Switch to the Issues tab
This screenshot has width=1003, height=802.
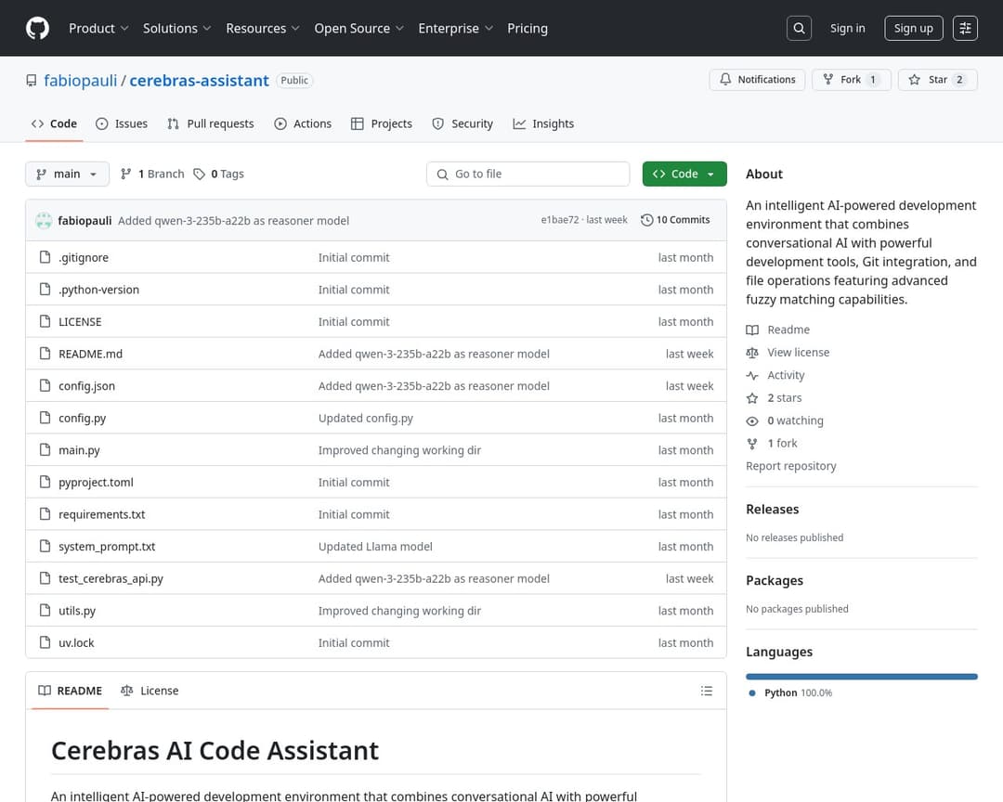[x=122, y=123]
